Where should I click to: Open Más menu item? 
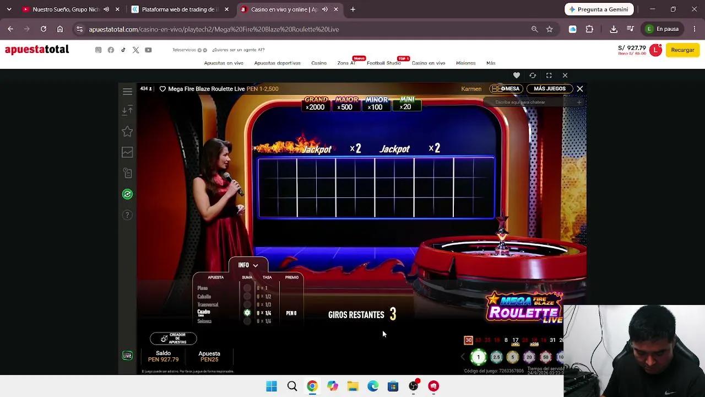click(x=491, y=63)
